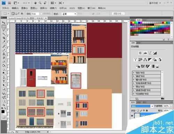The width and height of the screenshot is (174, 134).
Task: Add a Gradient Map adjustment
Action: pos(152,66)
